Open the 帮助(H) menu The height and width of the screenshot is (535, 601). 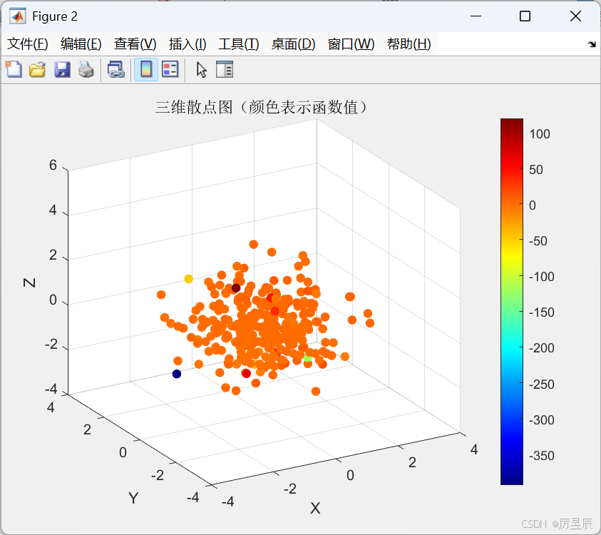point(409,44)
